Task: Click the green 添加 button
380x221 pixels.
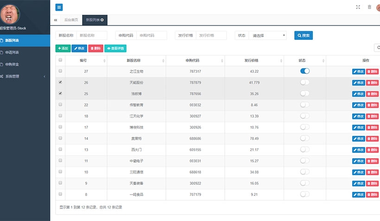Action: tap(63, 48)
